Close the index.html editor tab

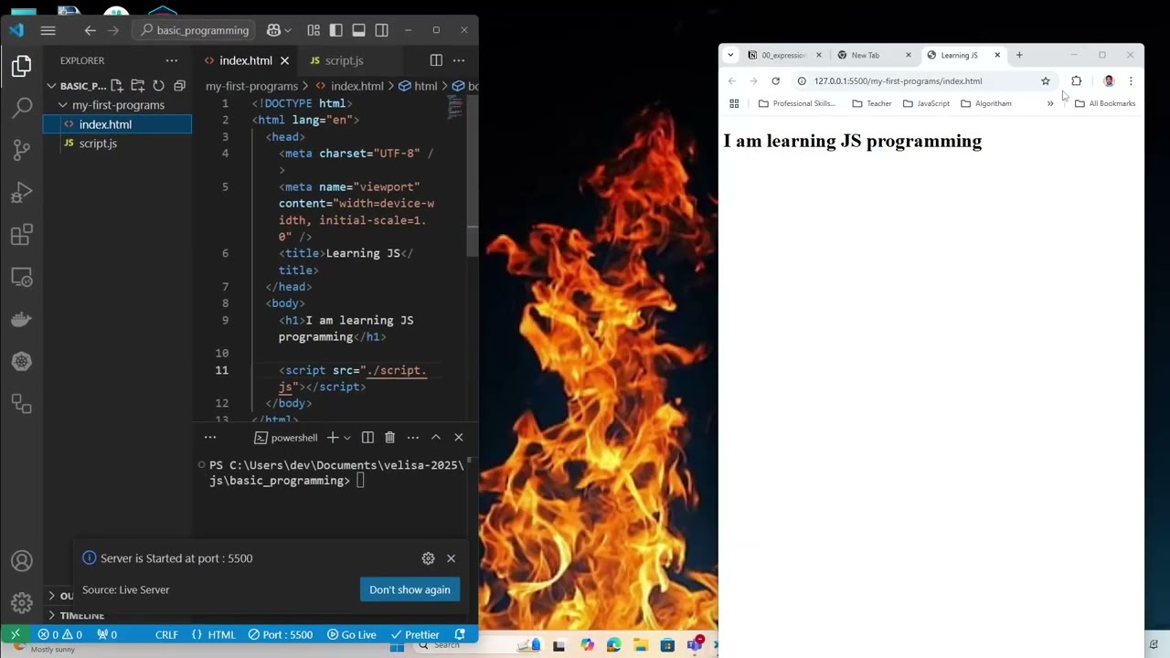click(284, 60)
